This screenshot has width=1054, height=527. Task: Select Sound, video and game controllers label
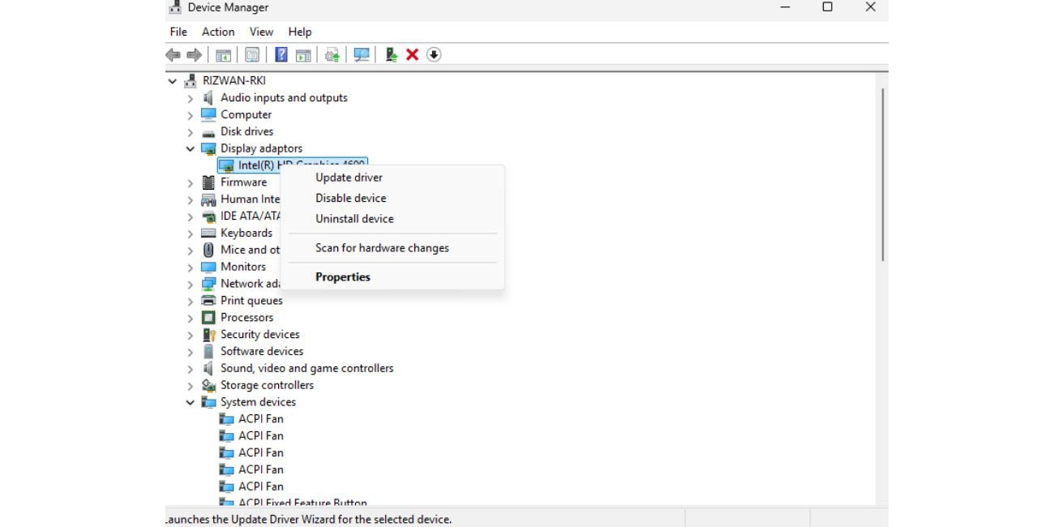307,368
